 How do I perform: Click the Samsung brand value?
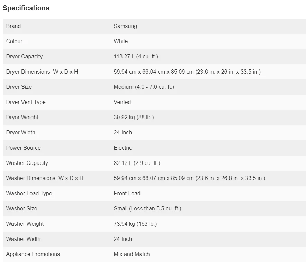tap(125, 26)
